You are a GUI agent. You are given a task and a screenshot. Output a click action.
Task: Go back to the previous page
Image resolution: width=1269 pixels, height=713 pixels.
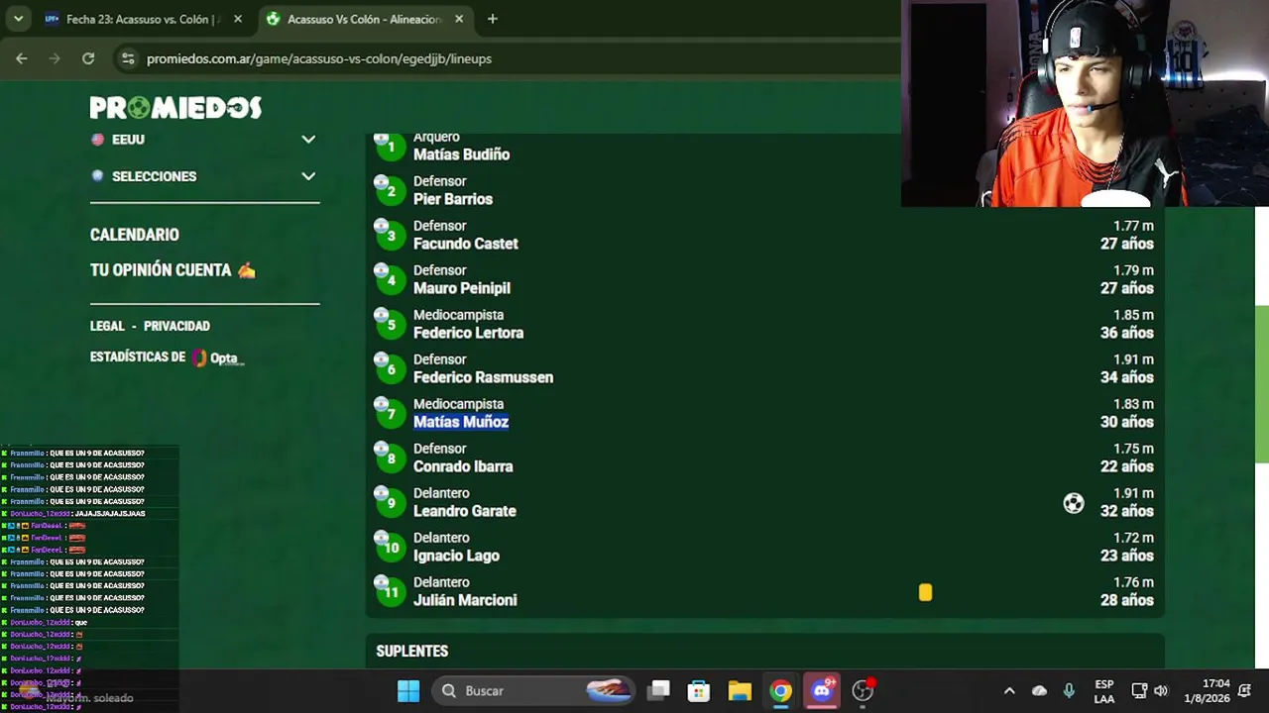click(22, 58)
